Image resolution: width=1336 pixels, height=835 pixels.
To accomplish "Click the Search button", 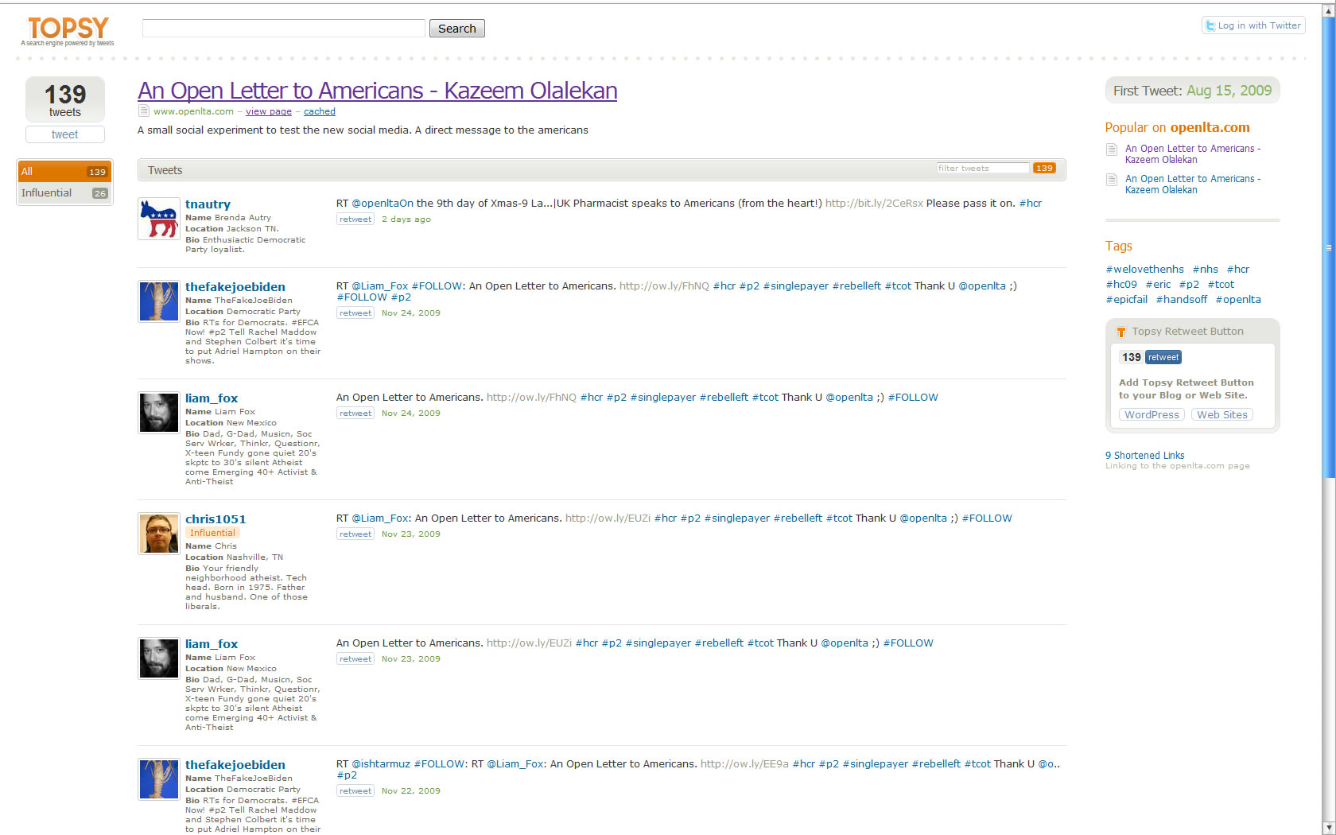I will coord(457,29).
